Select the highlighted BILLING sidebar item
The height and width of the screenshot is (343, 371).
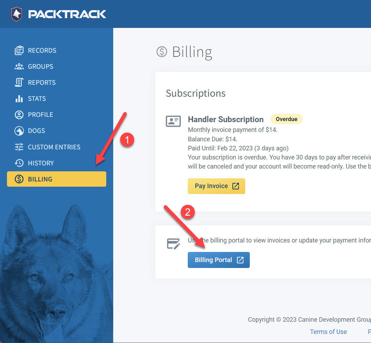(x=56, y=179)
